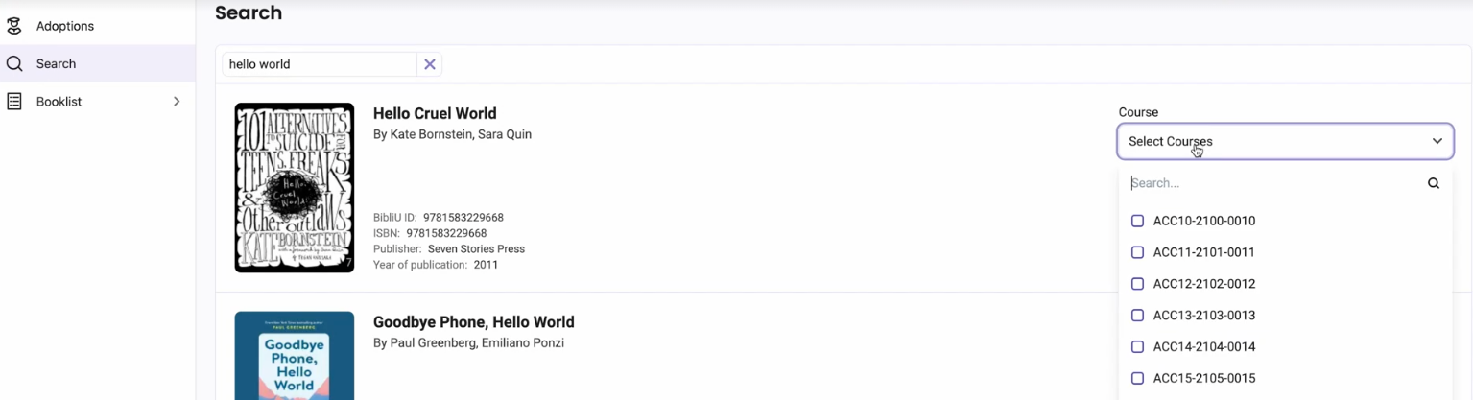Check ACC15-2105-0015 in course list
The height and width of the screenshot is (400, 1473).
tap(1138, 379)
